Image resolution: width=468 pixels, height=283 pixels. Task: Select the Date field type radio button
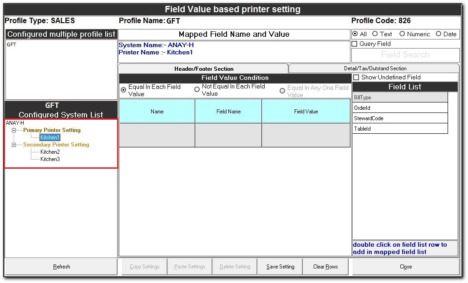[x=438, y=34]
